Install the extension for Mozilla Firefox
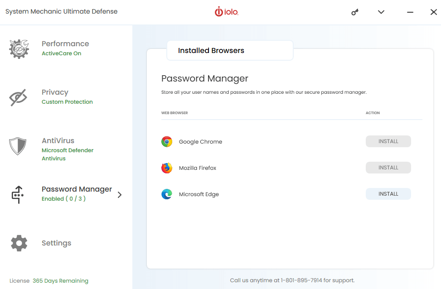Image resolution: width=441 pixels, height=289 pixels. pos(388,168)
